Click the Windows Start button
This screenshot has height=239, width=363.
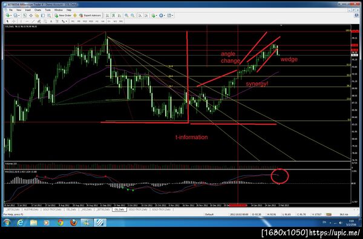click(x=7, y=223)
